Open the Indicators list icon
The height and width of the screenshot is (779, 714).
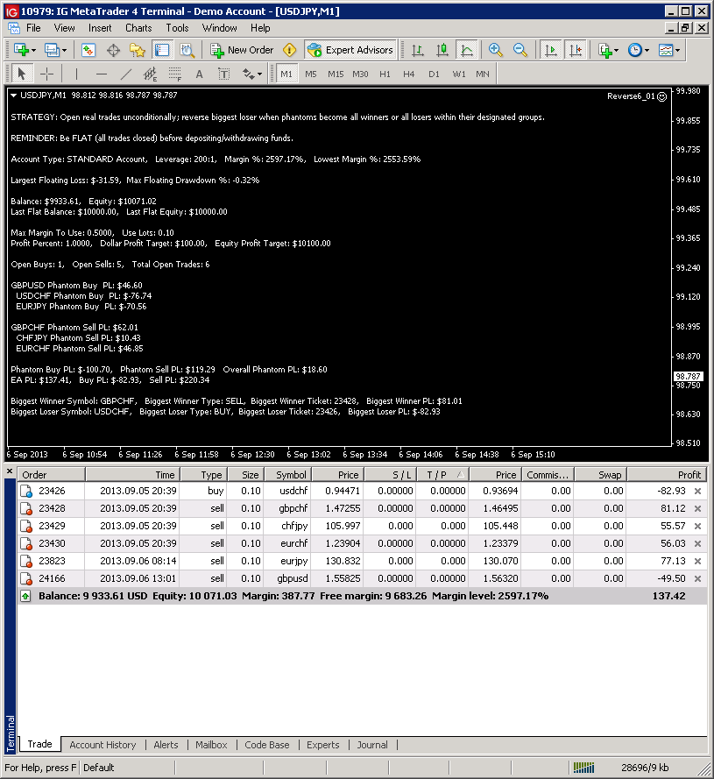pos(604,50)
